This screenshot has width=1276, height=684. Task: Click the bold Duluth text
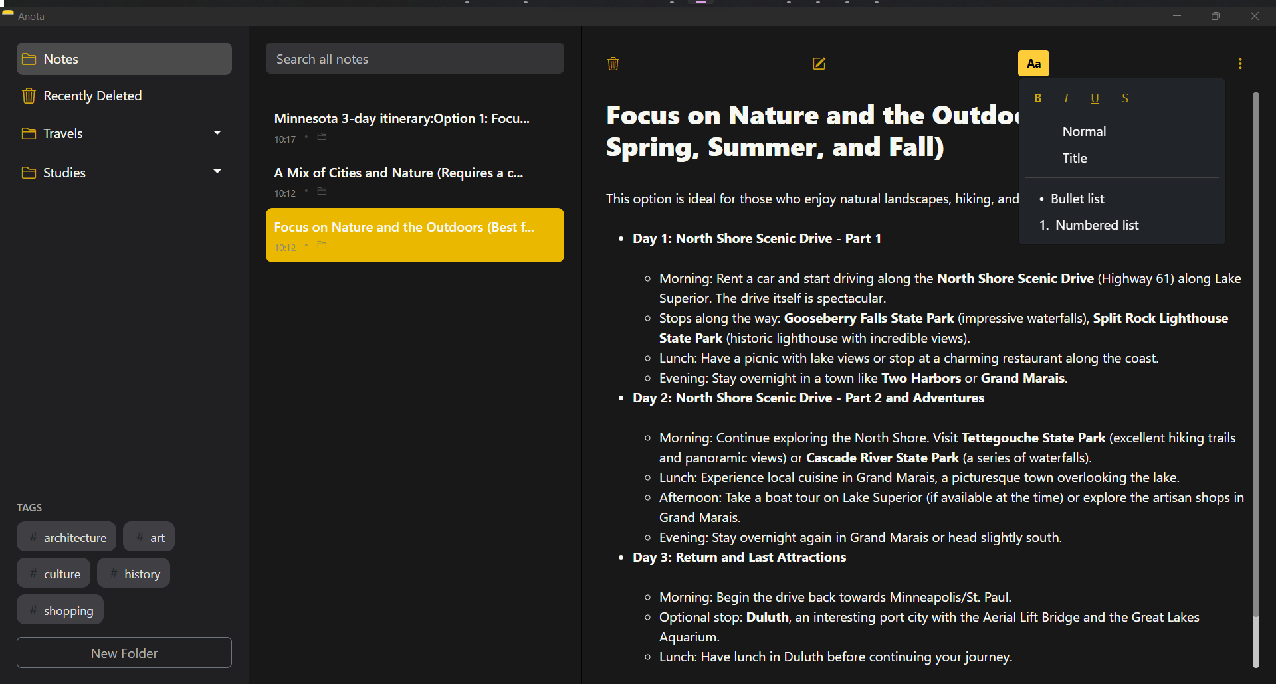[767, 617]
